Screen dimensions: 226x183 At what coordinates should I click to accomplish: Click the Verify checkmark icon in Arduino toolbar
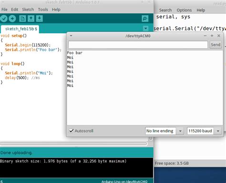[4, 19]
